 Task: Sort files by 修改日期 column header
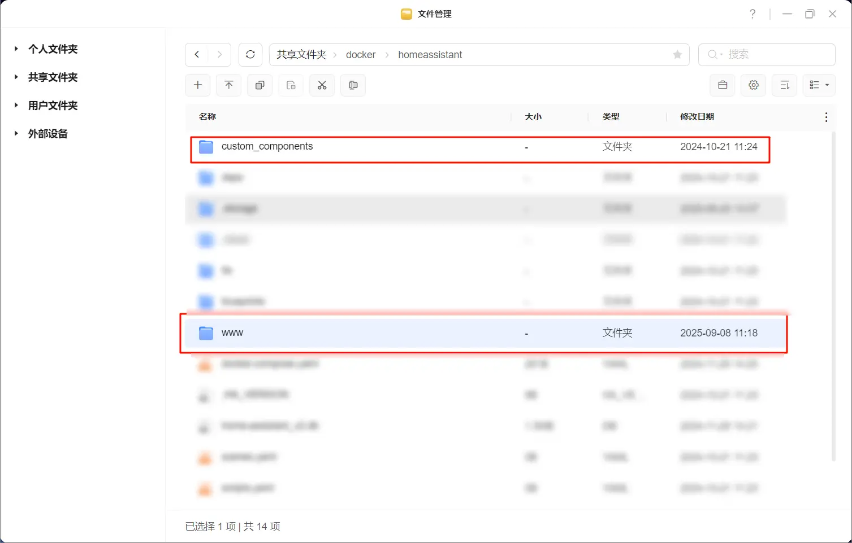[697, 117]
